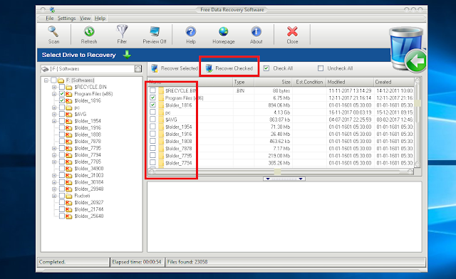Expand the $folder_31003 tree node
This screenshot has width=456, height=279.
54,176
